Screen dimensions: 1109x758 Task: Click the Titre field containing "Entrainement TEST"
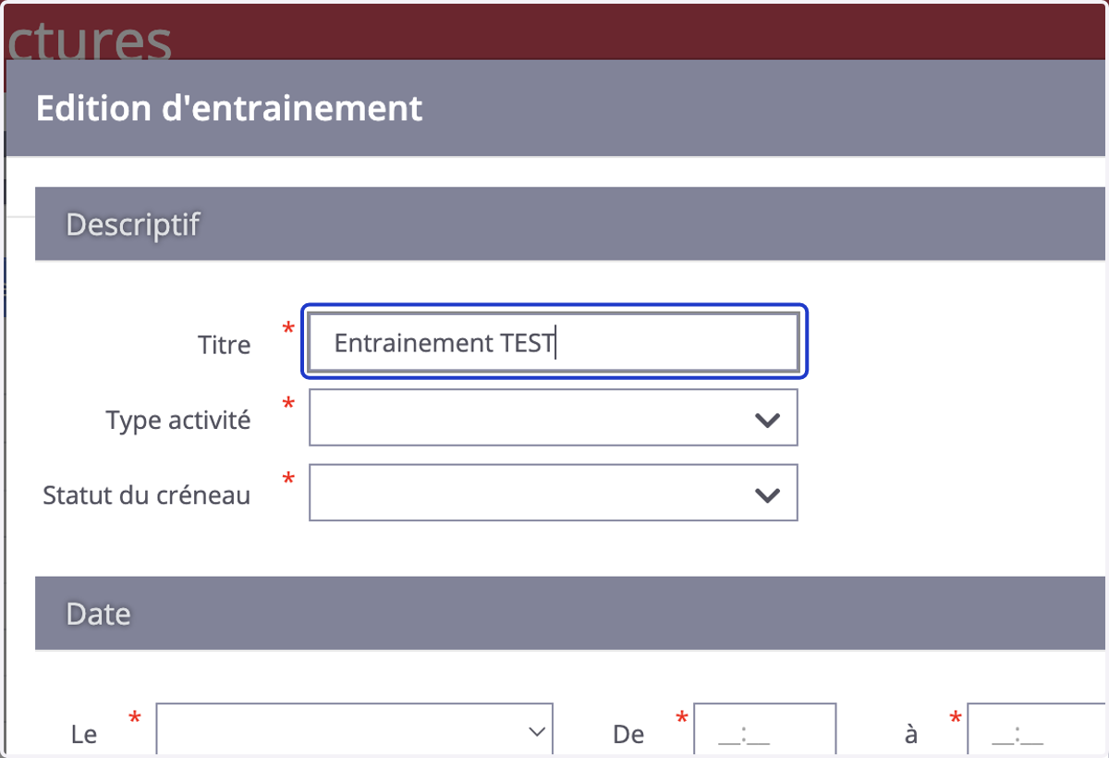point(554,343)
